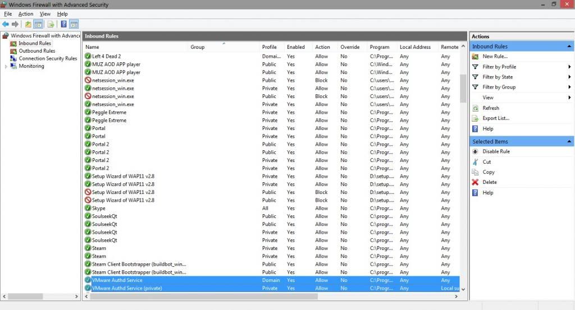The width and height of the screenshot is (575, 310).
Task: Click the Windows Firewall root node icon
Action: (x=5, y=35)
